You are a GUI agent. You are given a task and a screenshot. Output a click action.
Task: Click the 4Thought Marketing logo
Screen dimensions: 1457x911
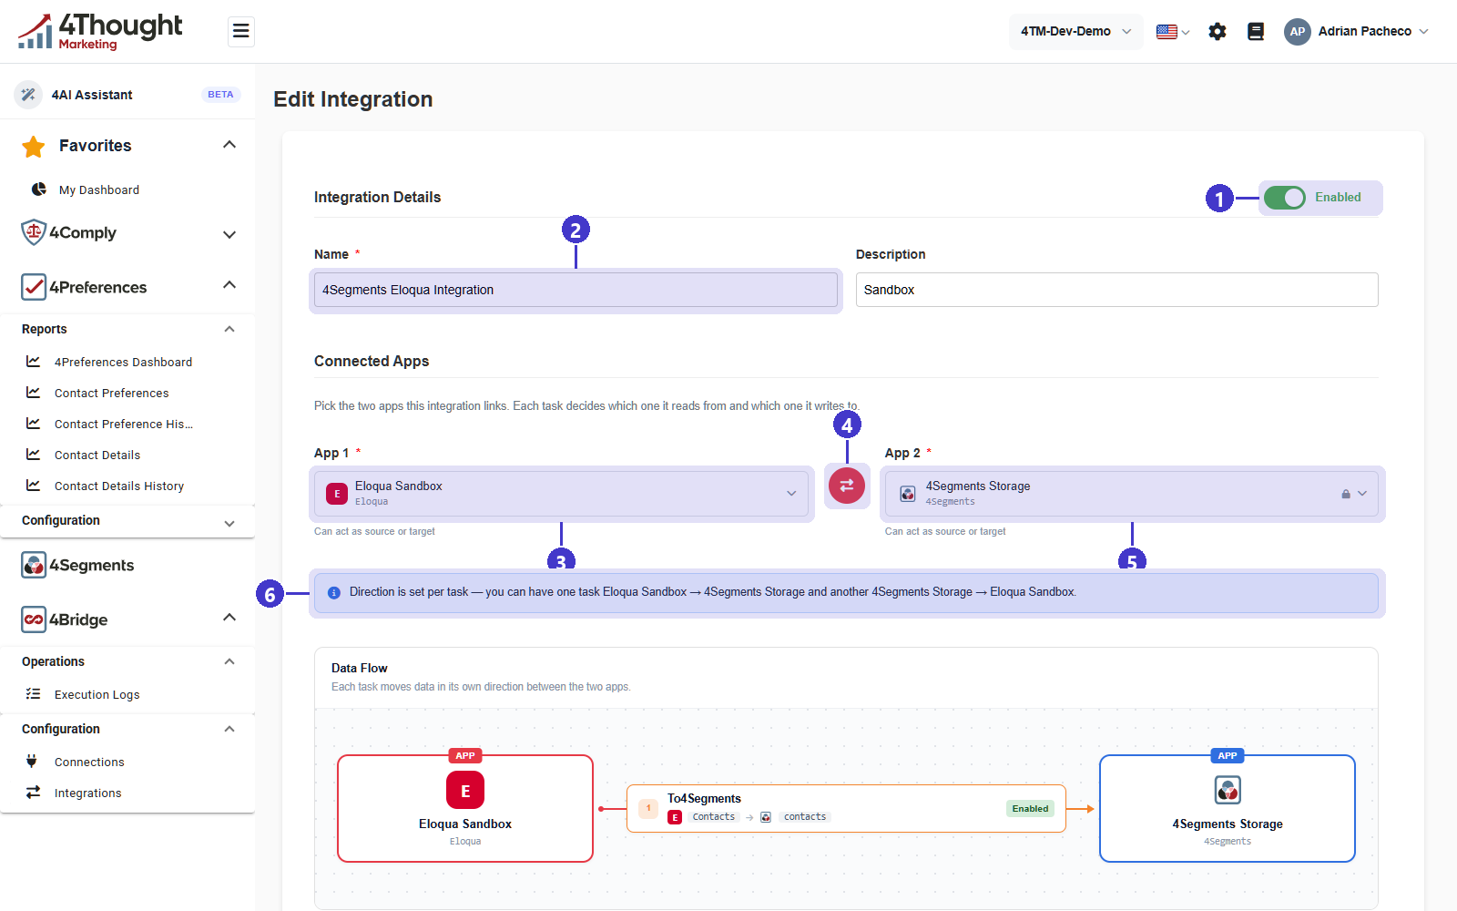(x=100, y=31)
